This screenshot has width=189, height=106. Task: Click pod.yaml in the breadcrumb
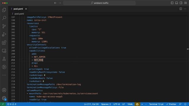click(19, 14)
